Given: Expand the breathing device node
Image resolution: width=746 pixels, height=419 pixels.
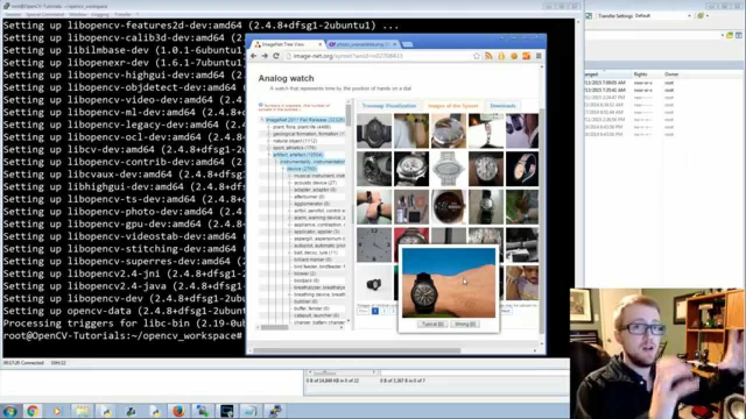Looking at the screenshot, I should 290,294.
